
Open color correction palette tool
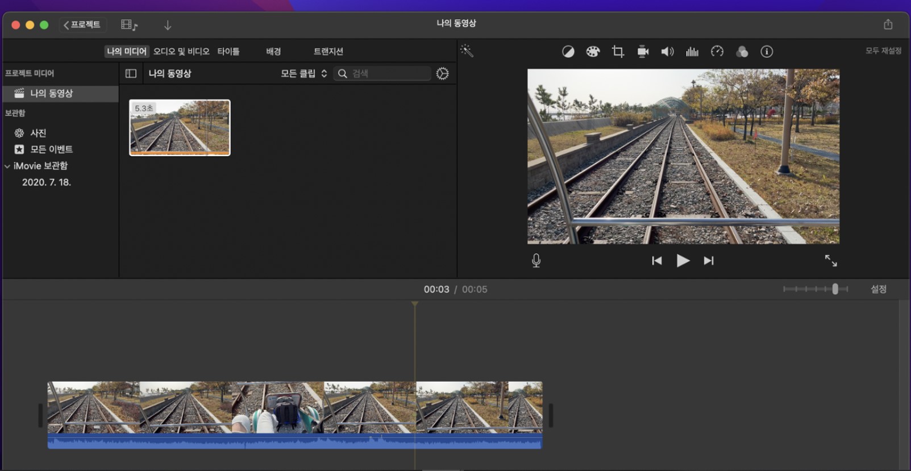click(x=593, y=52)
